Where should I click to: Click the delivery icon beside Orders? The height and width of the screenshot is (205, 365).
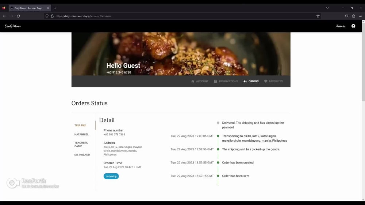pos(245,81)
